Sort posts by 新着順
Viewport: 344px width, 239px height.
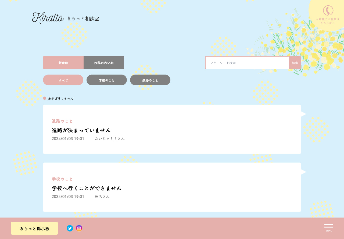point(63,63)
